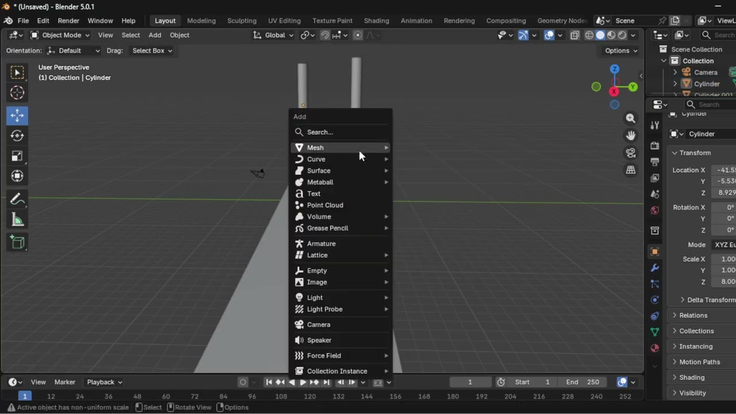Viewport: 736px width, 414px height.
Task: Select the Measure tool
Action: pos(17,220)
